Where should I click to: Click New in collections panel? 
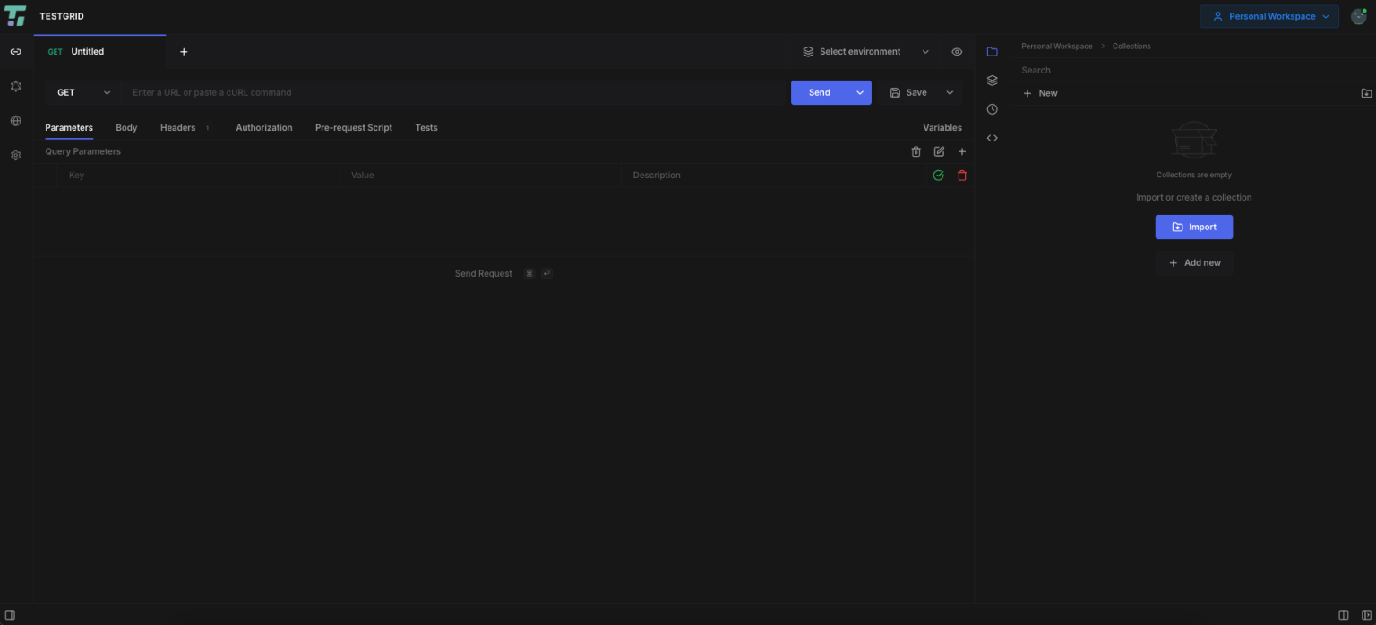coord(1040,93)
